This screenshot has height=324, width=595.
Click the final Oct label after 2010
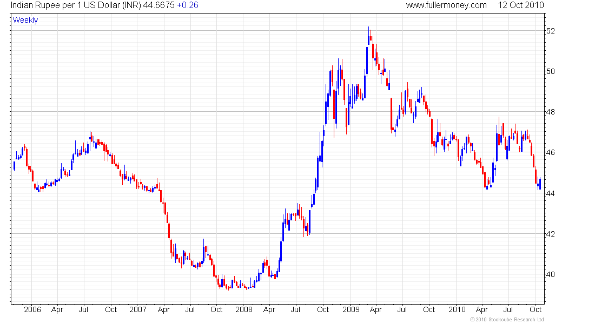[535, 309]
